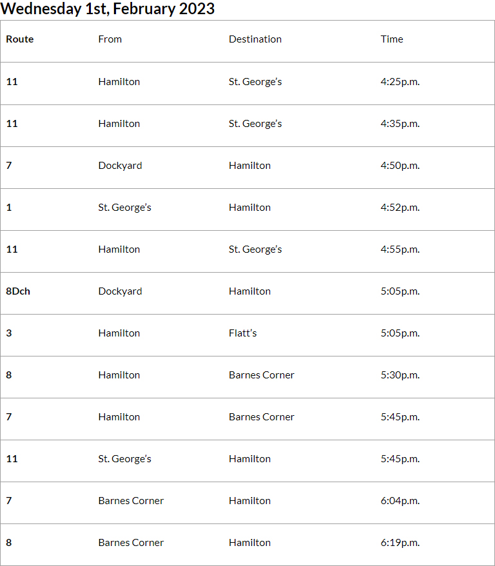Click the 4:25p.m. time cell
Viewport: 495px width, 566px height.
coord(400,82)
